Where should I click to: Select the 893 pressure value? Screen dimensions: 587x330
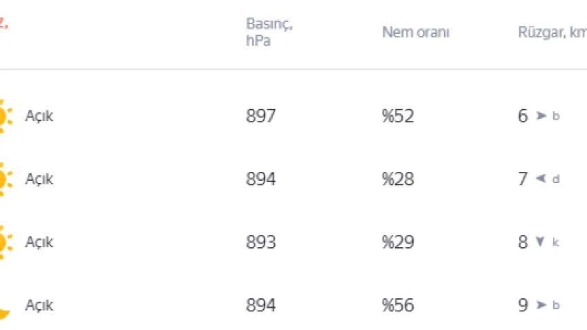[x=261, y=242]
